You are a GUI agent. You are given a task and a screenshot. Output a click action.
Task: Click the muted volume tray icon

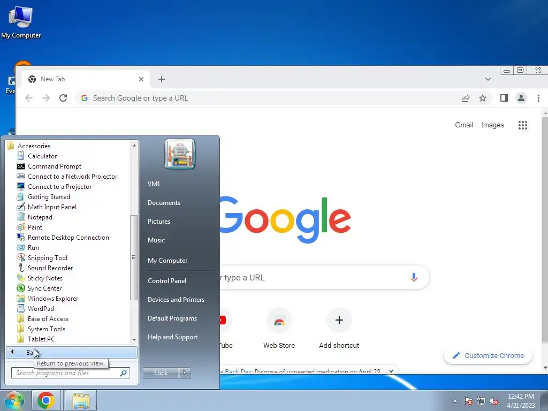point(494,401)
